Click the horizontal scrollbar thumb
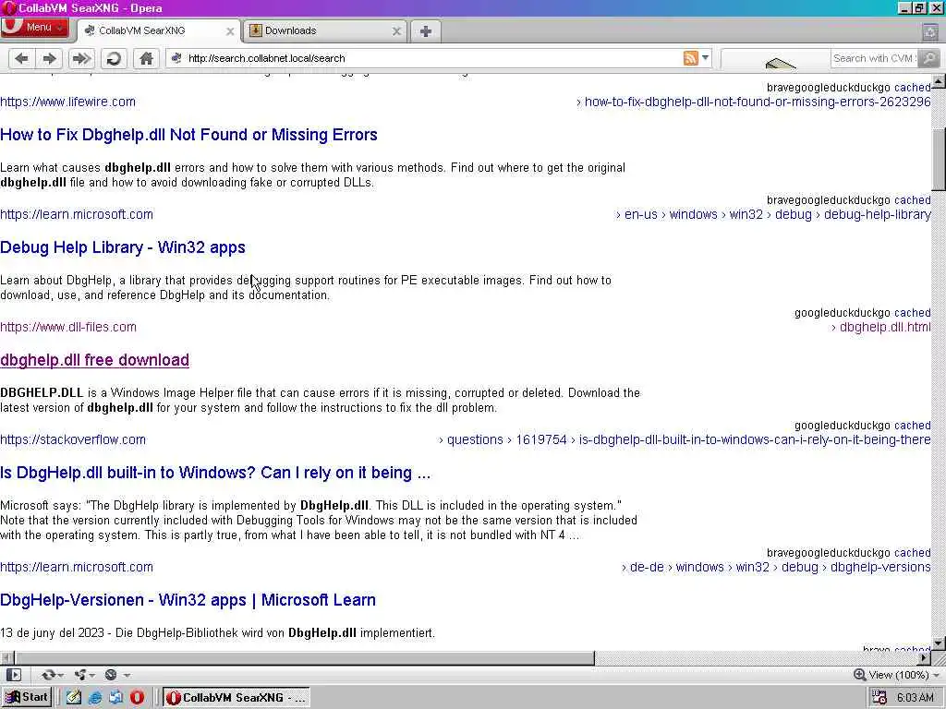The height and width of the screenshot is (709, 946). pos(305,657)
